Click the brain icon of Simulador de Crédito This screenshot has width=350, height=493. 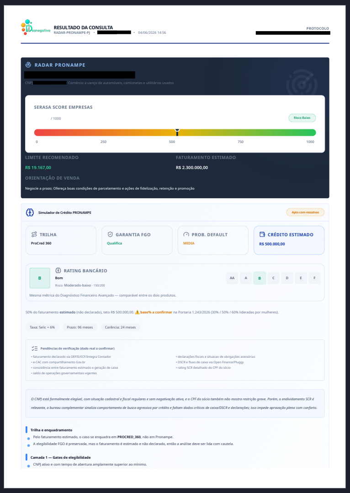click(30, 212)
